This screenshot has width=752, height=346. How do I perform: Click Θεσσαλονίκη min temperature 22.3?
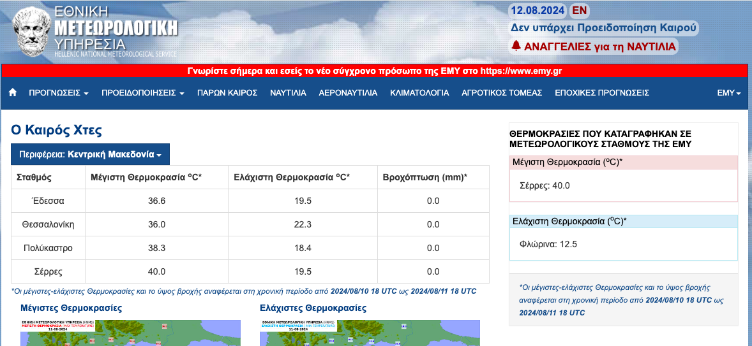[x=303, y=224]
